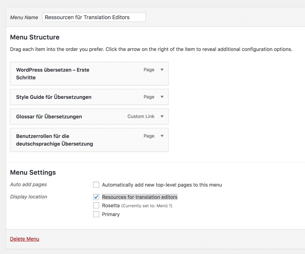Expand the Benutzerrollen item arrow

pos(162,136)
